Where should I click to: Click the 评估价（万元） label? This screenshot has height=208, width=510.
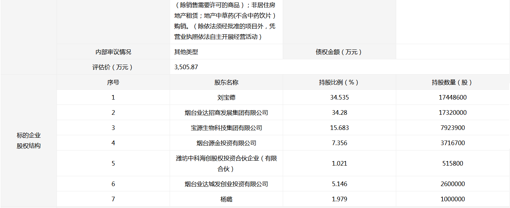coord(113,67)
